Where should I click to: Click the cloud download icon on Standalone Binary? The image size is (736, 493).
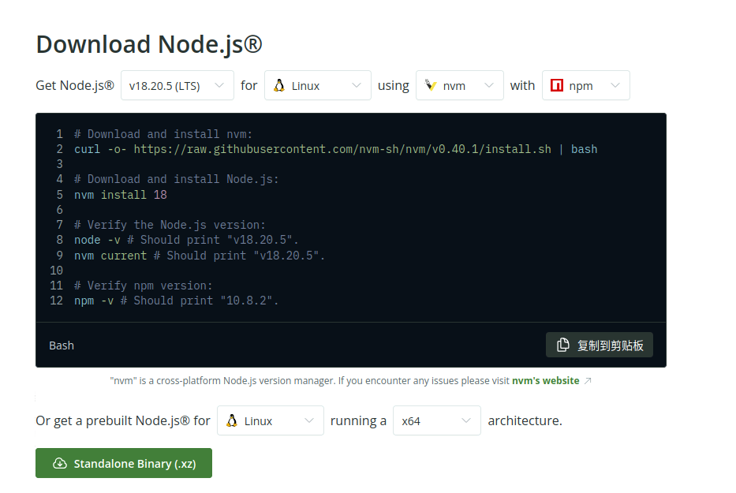point(59,464)
